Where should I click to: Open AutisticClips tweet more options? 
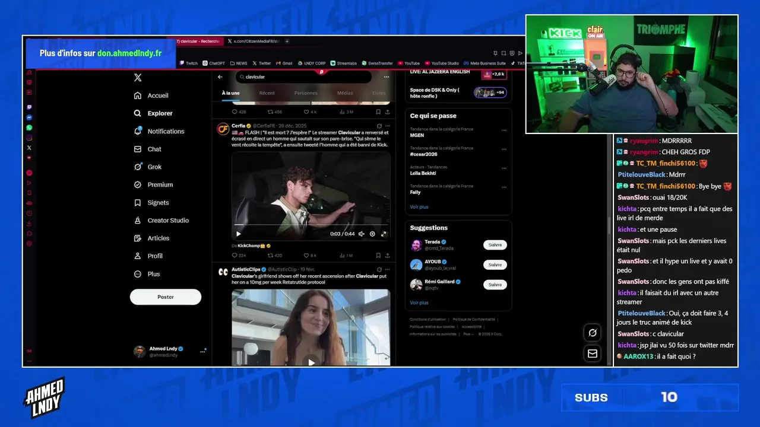[387, 270]
